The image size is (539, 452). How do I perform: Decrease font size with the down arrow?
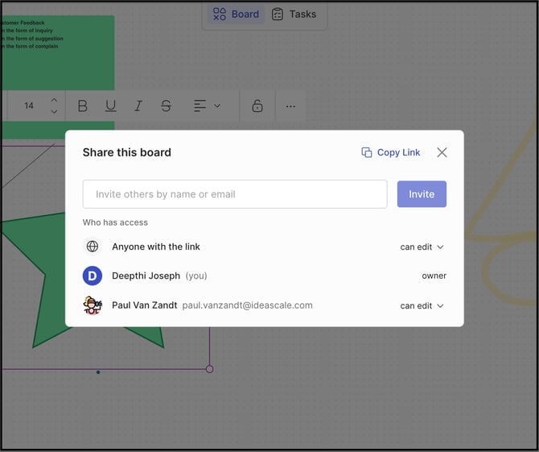tap(54, 111)
